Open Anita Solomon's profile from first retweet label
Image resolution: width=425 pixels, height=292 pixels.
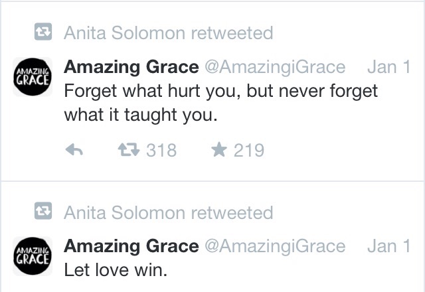coord(125,33)
